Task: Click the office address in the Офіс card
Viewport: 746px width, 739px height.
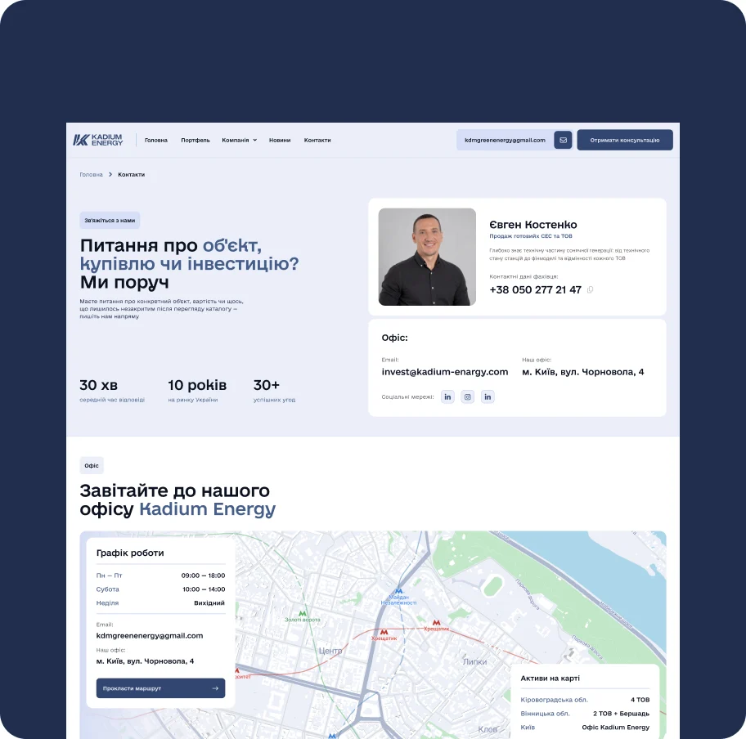Action: click(582, 372)
